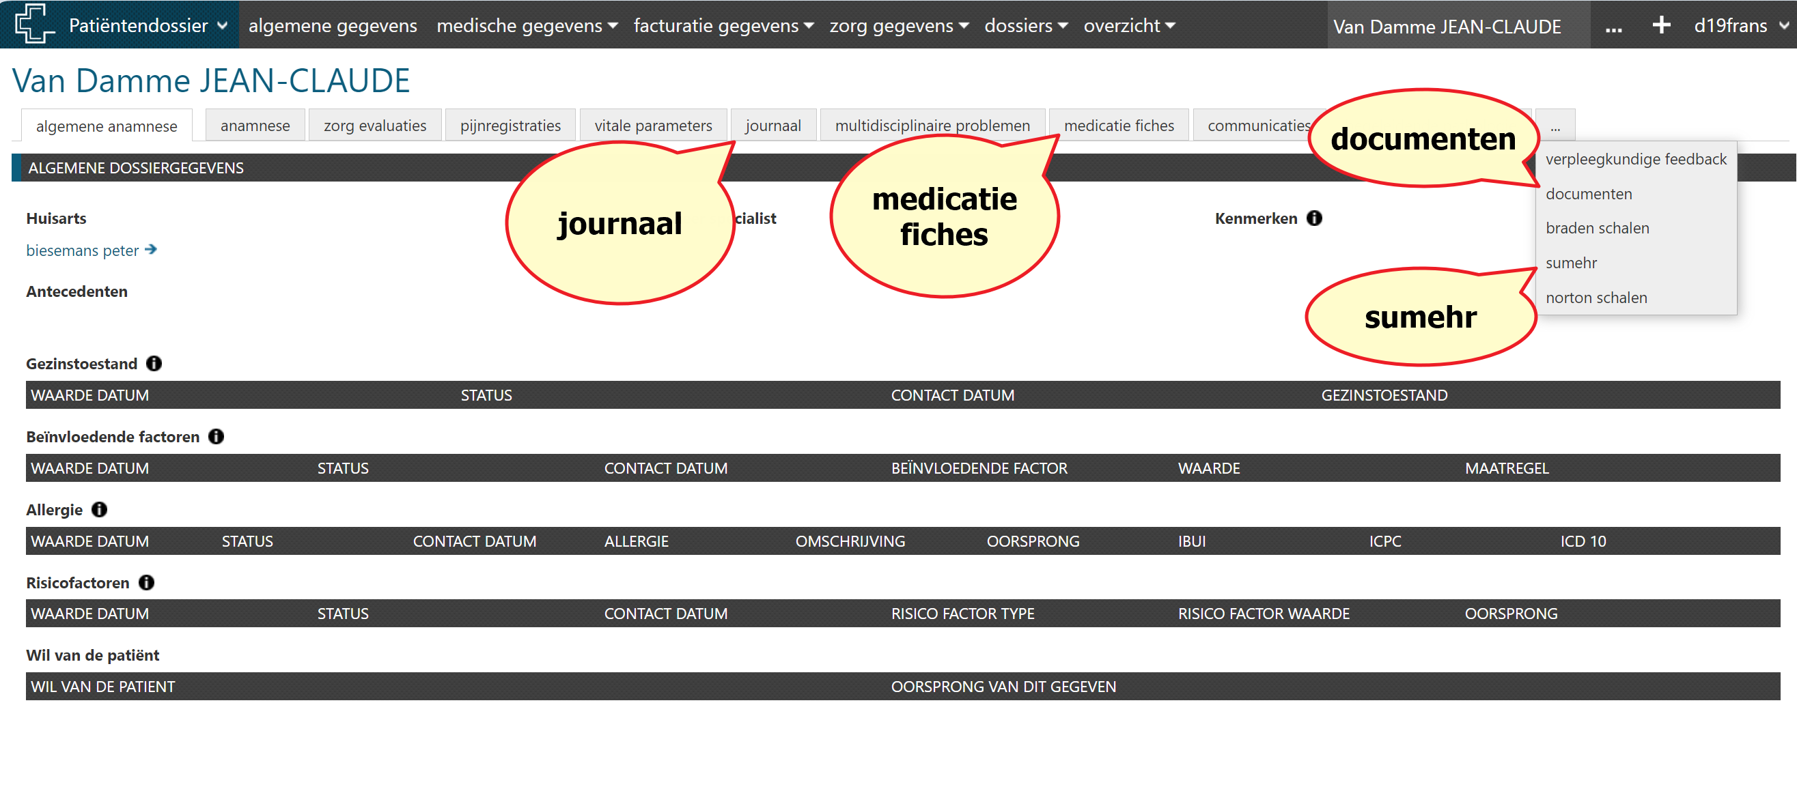Click the Van Damme JEAN-CLAUDE patient button
The height and width of the screenshot is (804, 1797).
(x=1447, y=27)
